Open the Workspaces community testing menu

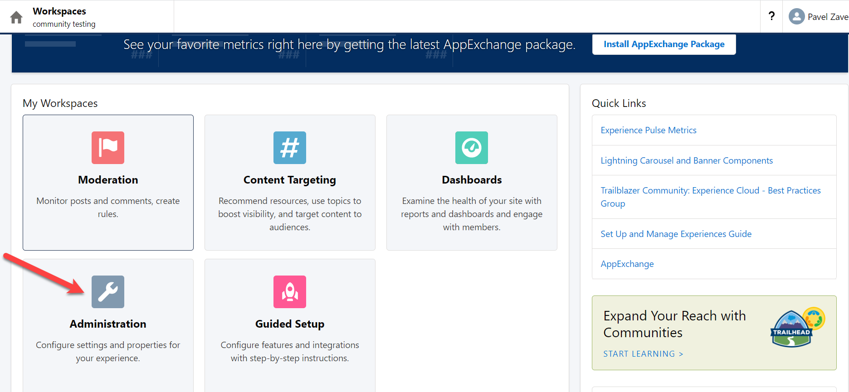click(x=64, y=17)
